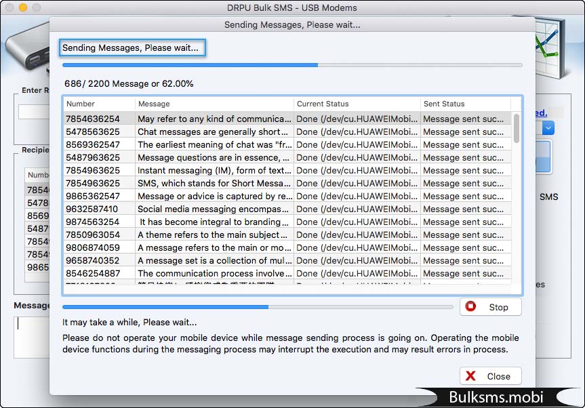
Task: Select row with number 8569362547
Action: pyautogui.click(x=287, y=144)
